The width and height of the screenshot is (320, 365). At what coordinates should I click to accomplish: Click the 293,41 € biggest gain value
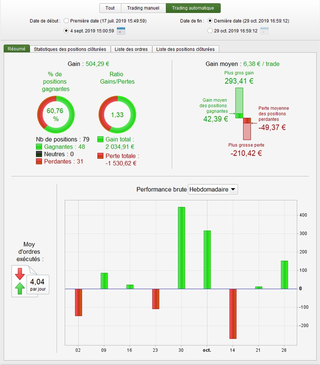pos(239,81)
